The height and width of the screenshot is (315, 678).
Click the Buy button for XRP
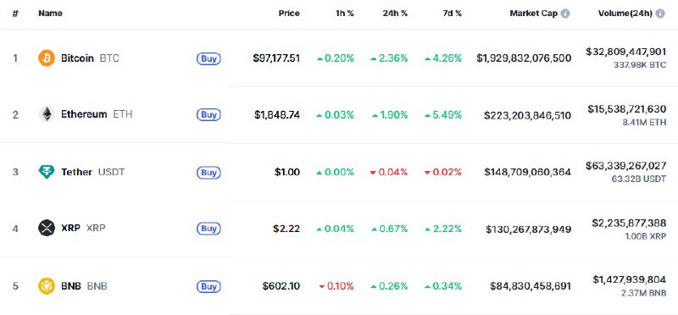[208, 229]
